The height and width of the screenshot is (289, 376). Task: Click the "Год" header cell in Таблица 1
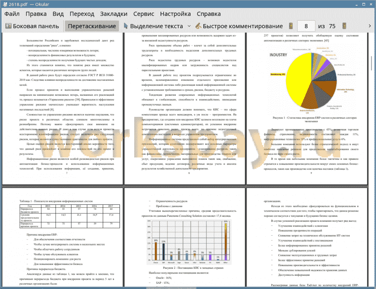pyautogui.click(x=30, y=206)
